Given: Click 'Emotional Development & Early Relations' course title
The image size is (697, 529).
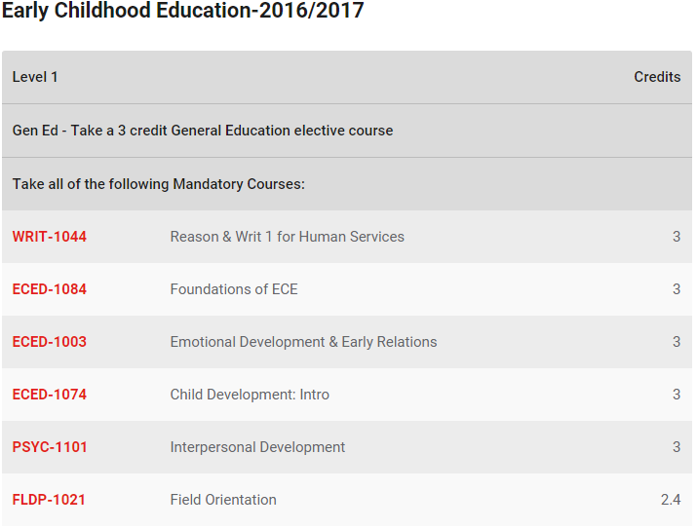Looking at the screenshot, I should (x=303, y=342).
